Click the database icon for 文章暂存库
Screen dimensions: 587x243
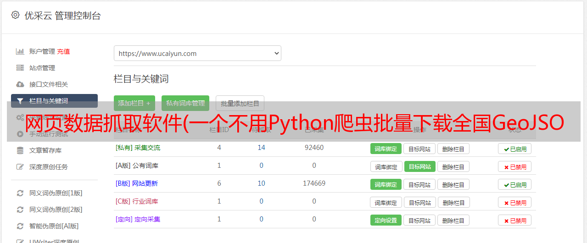point(20,150)
